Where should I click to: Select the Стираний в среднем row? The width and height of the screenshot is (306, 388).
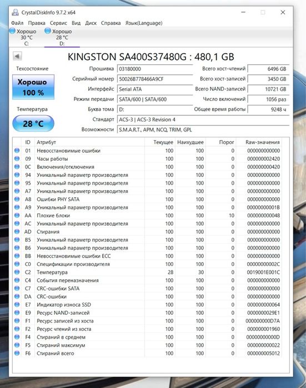coord(148,337)
